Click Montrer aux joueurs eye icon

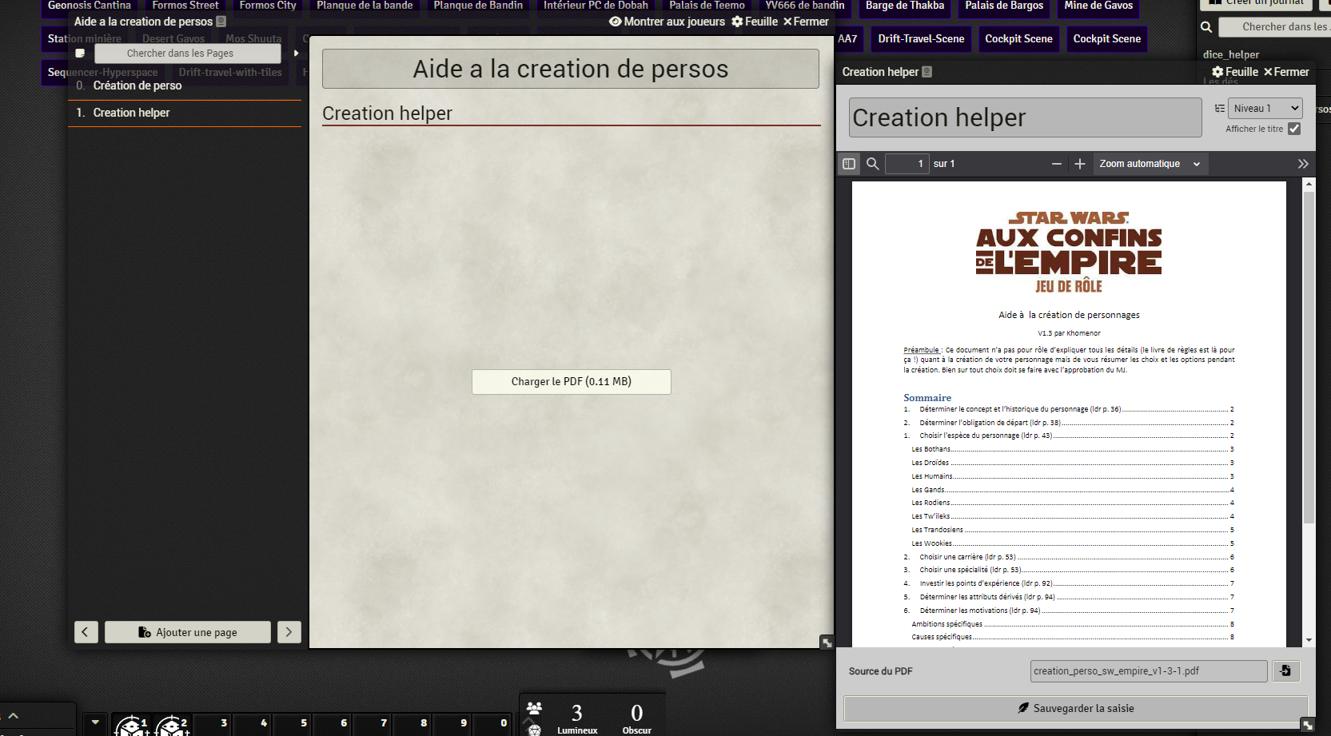pyautogui.click(x=616, y=22)
